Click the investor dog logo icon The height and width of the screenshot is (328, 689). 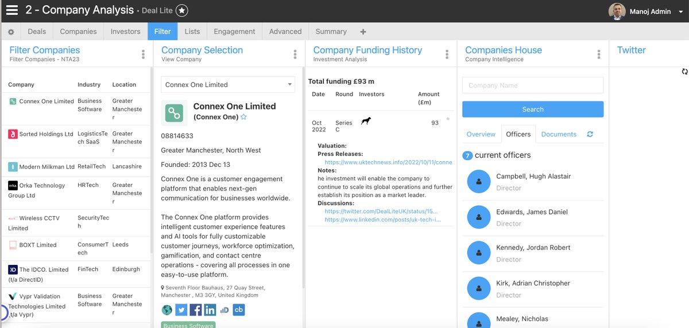(x=366, y=121)
